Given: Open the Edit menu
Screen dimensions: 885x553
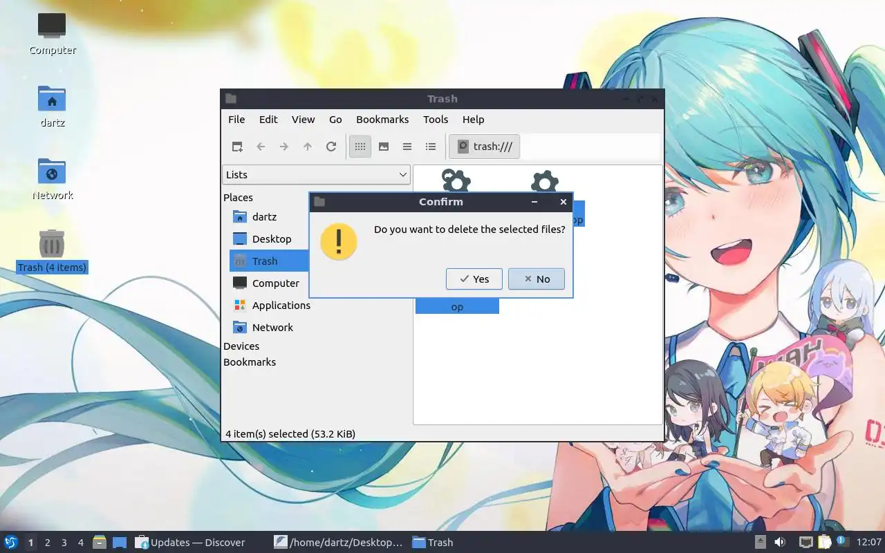Looking at the screenshot, I should (268, 120).
